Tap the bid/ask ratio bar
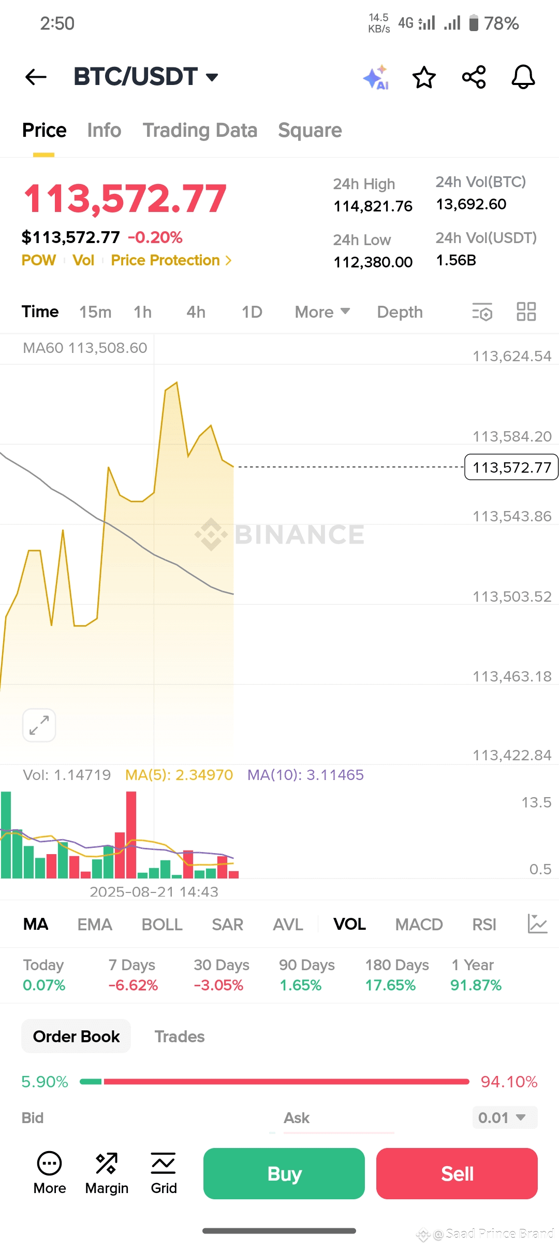 [274, 1082]
